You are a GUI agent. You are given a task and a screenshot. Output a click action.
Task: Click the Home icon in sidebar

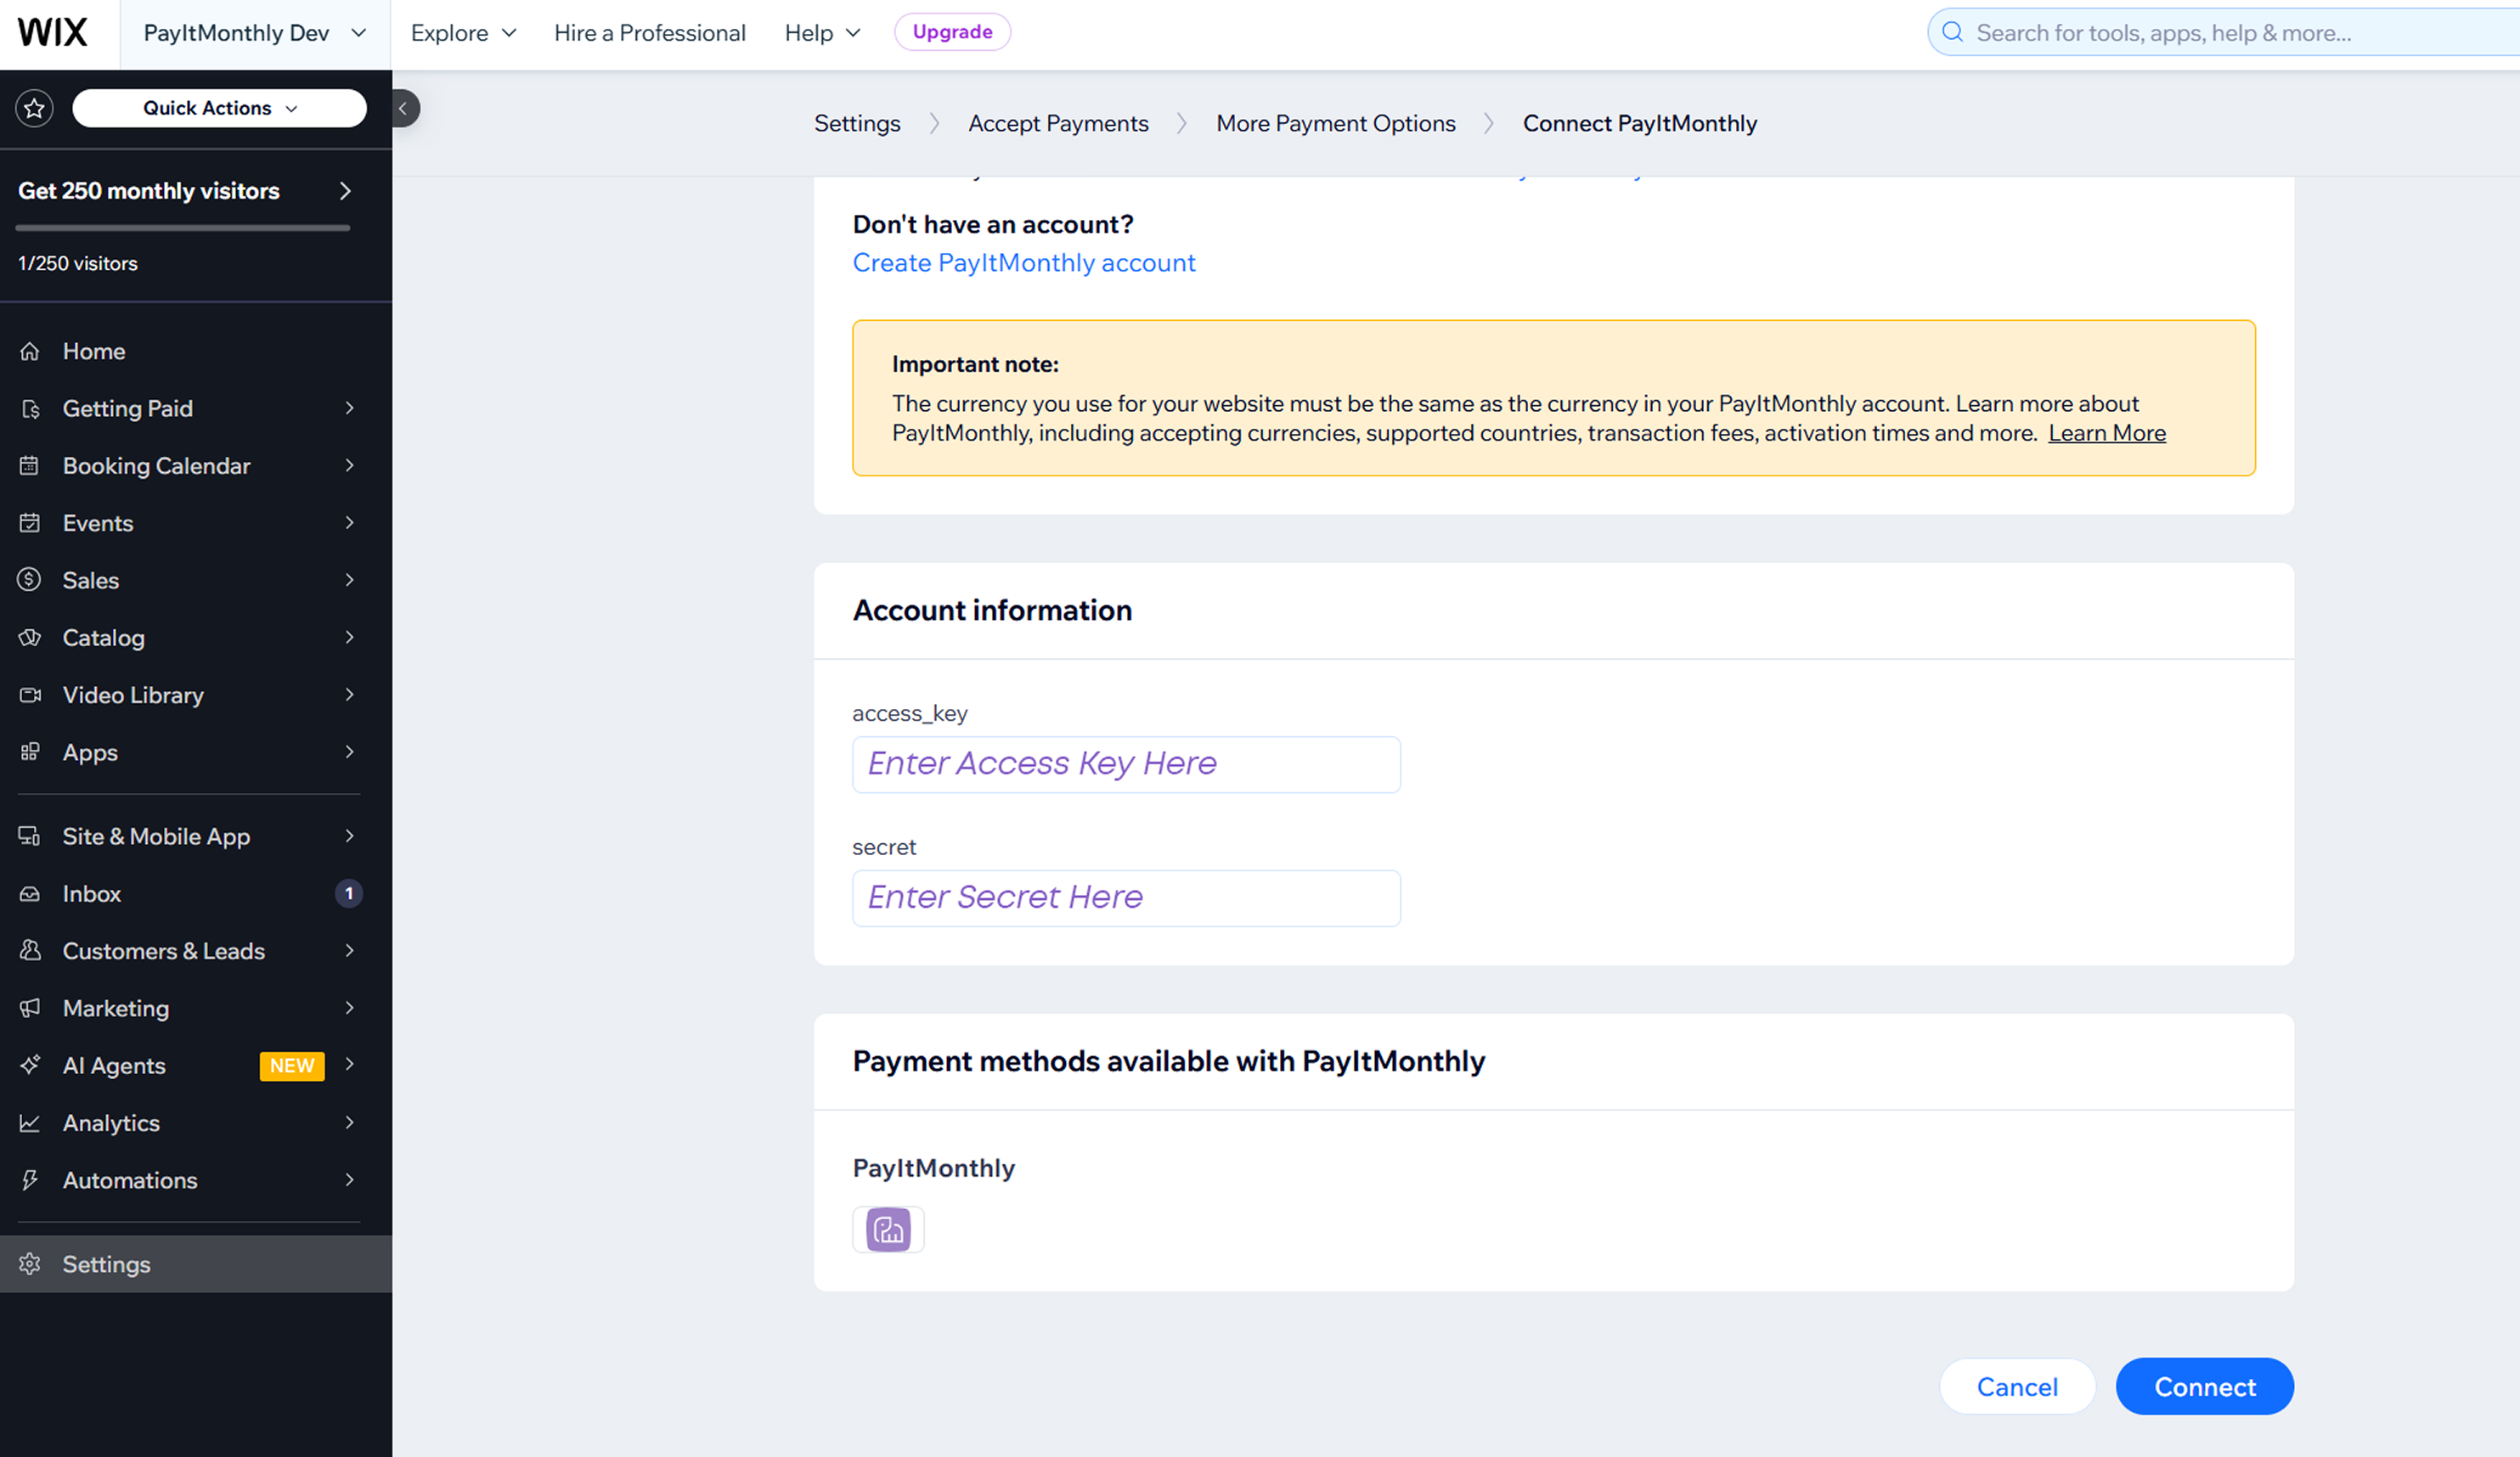click(30, 351)
